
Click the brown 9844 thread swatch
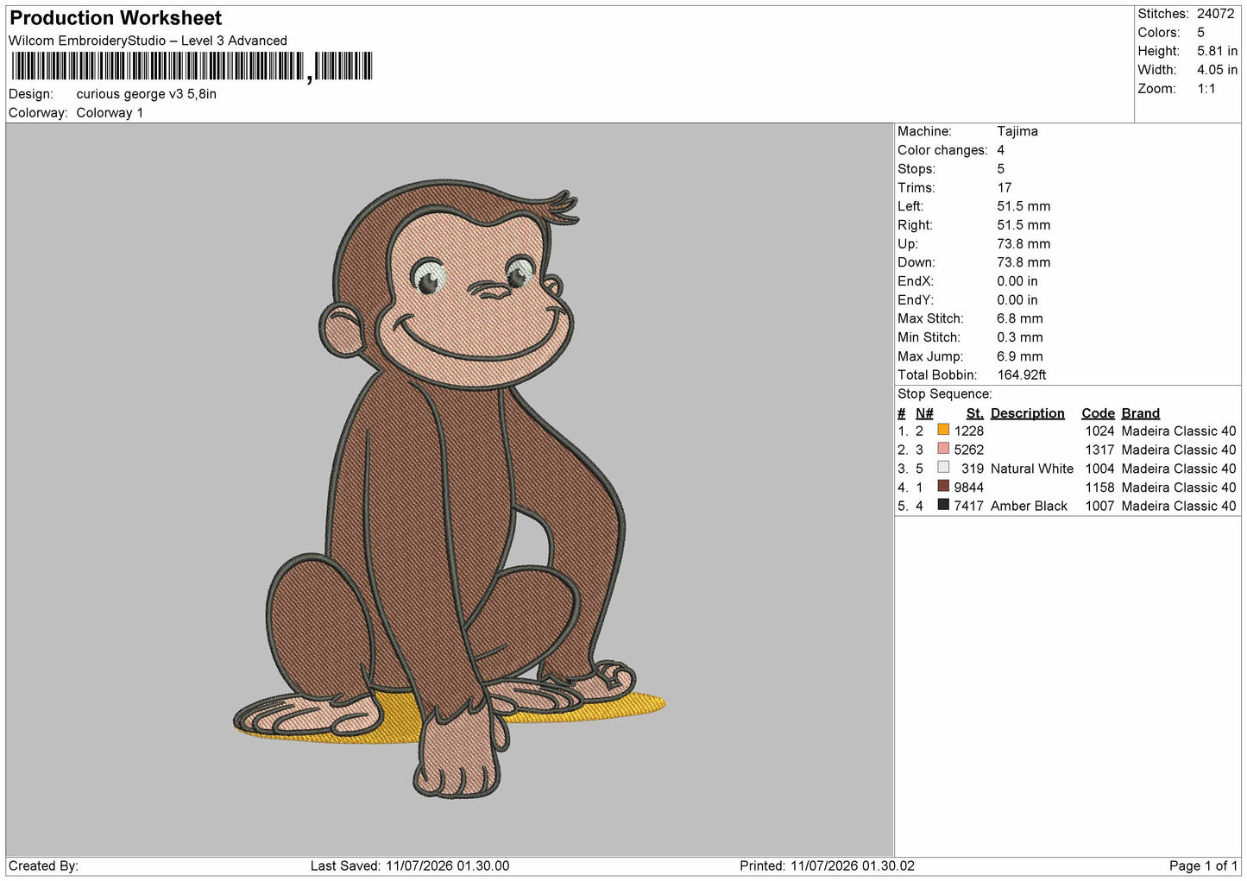tap(943, 487)
